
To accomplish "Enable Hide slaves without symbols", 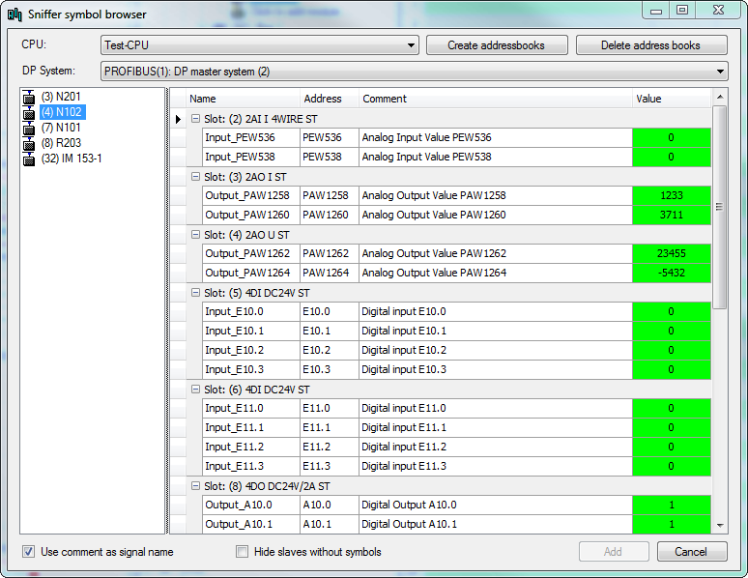I will (x=243, y=552).
